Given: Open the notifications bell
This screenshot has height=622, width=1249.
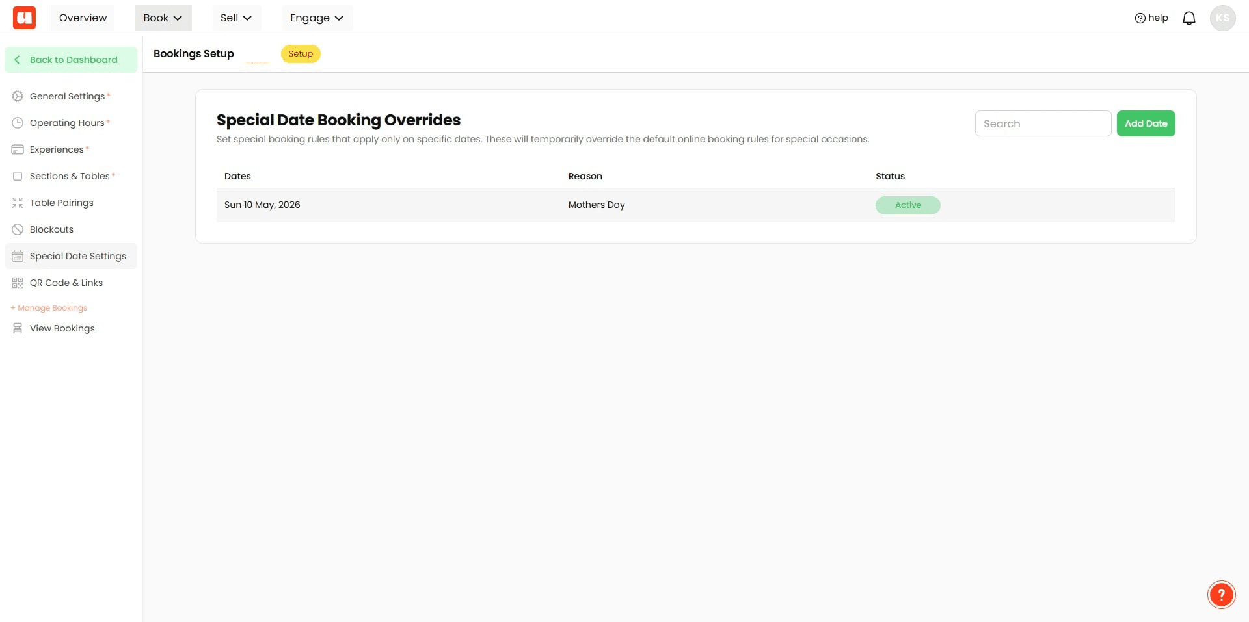Looking at the screenshot, I should click(x=1189, y=18).
